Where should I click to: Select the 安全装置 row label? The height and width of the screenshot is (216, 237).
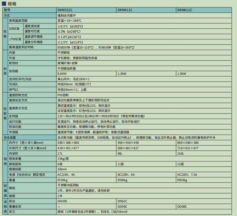click(x=29, y=137)
